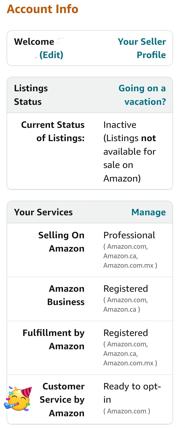Click the Customer Service by Amazon label
185x428 pixels.
click(62, 400)
